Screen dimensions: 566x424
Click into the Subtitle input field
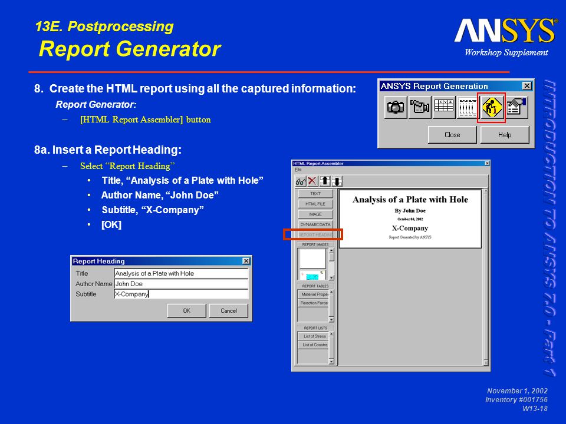(x=181, y=294)
